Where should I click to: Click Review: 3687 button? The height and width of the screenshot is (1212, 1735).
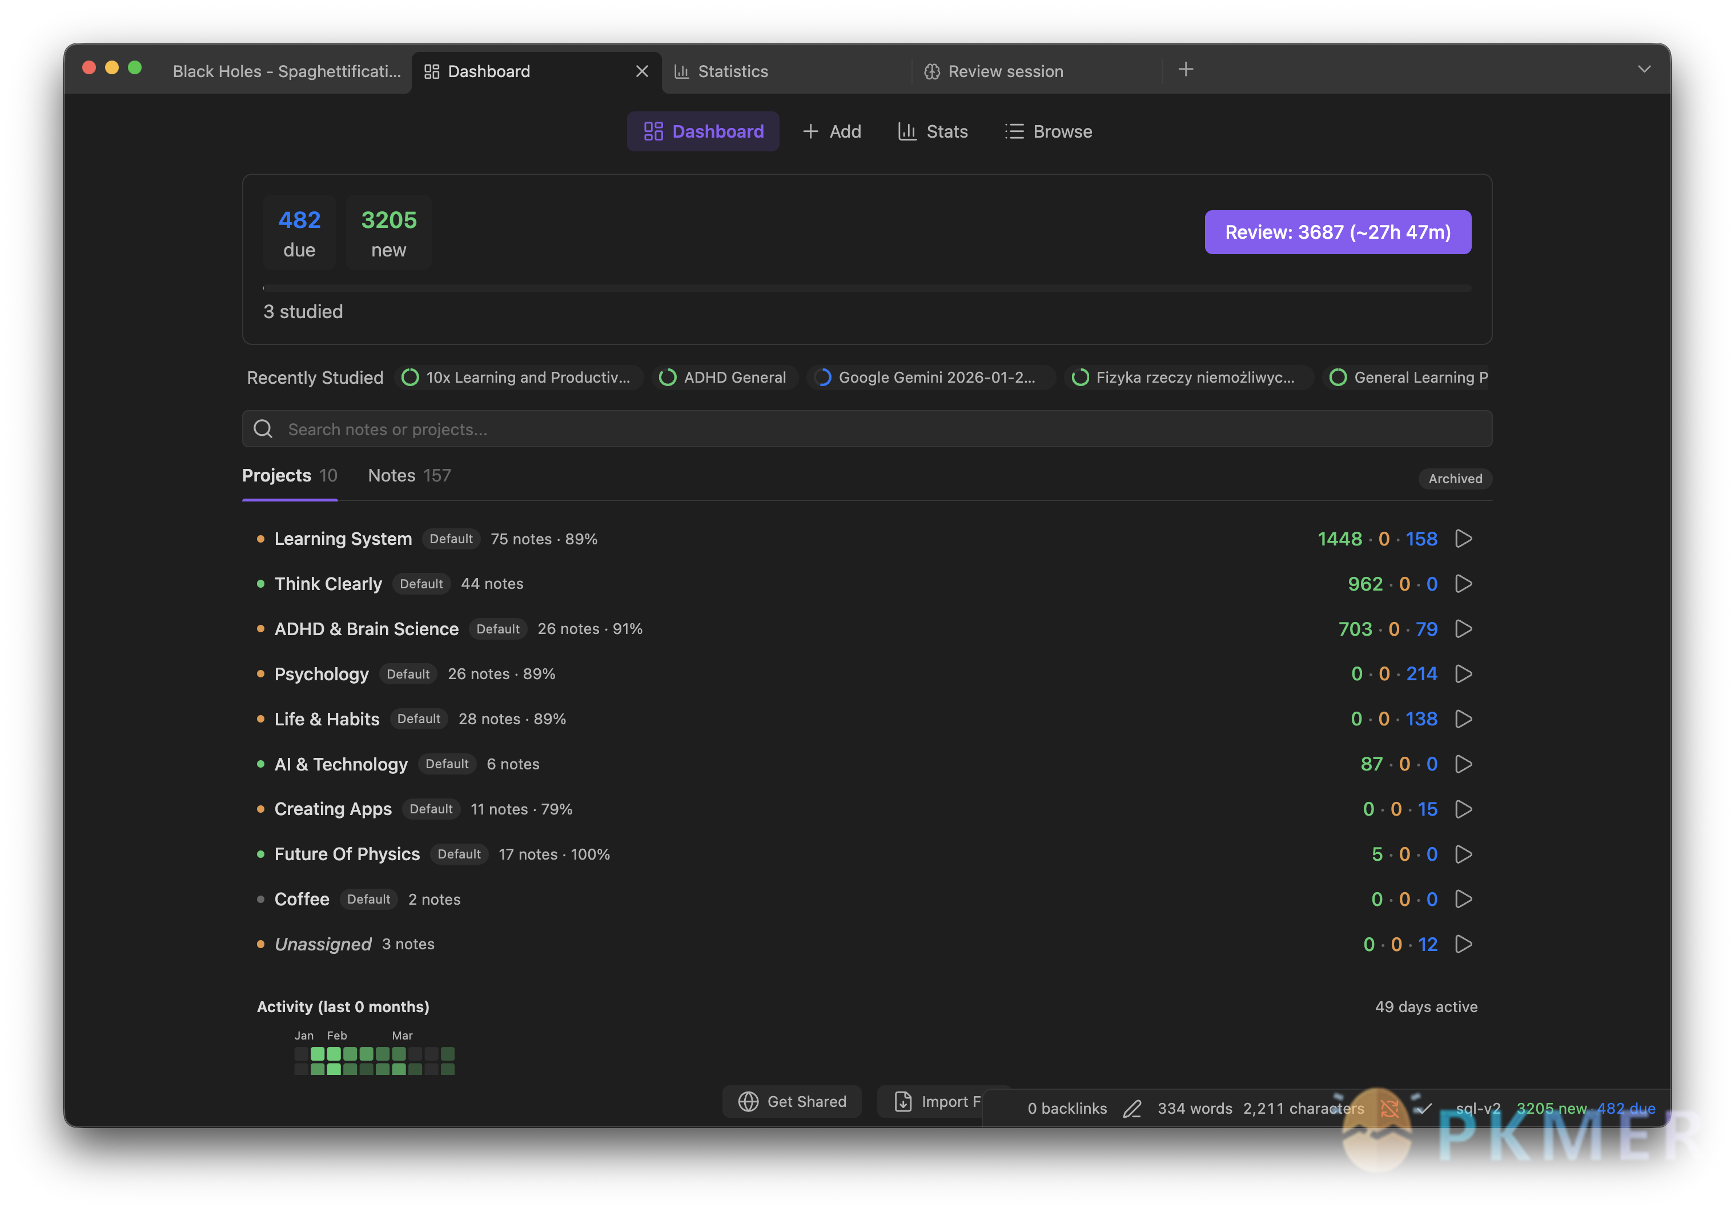(x=1338, y=232)
